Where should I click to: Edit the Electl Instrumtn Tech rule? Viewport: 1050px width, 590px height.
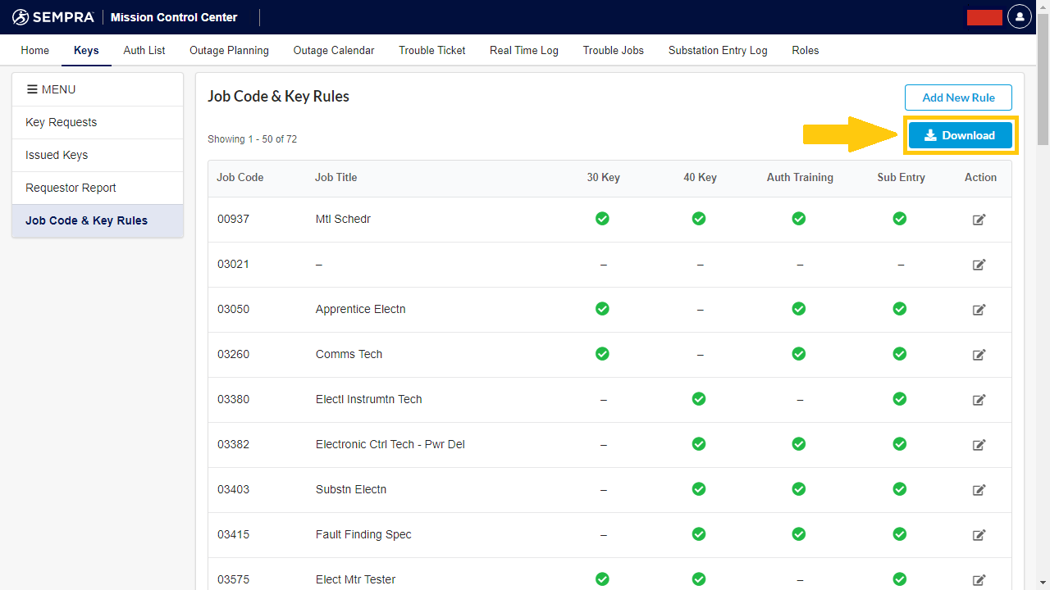click(x=979, y=400)
